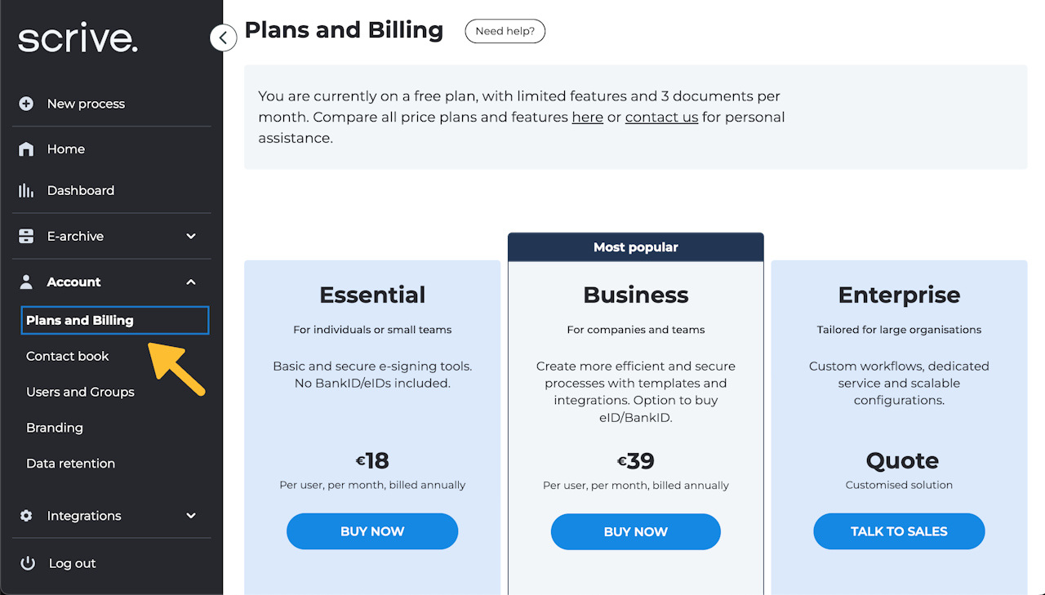The image size is (1045, 595).
Task: Collapse the Account section chevron
Action: 191,282
